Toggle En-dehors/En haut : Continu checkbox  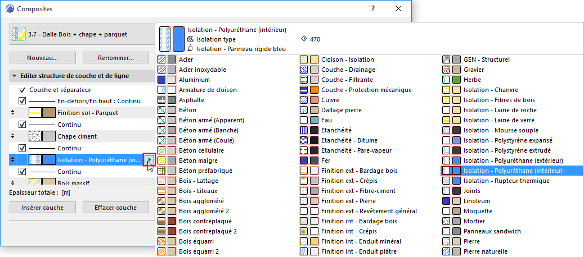coord(22,101)
